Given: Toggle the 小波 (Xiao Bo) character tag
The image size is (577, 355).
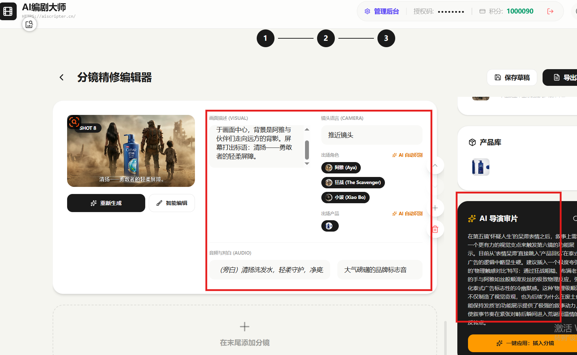Looking at the screenshot, I should [x=345, y=198].
